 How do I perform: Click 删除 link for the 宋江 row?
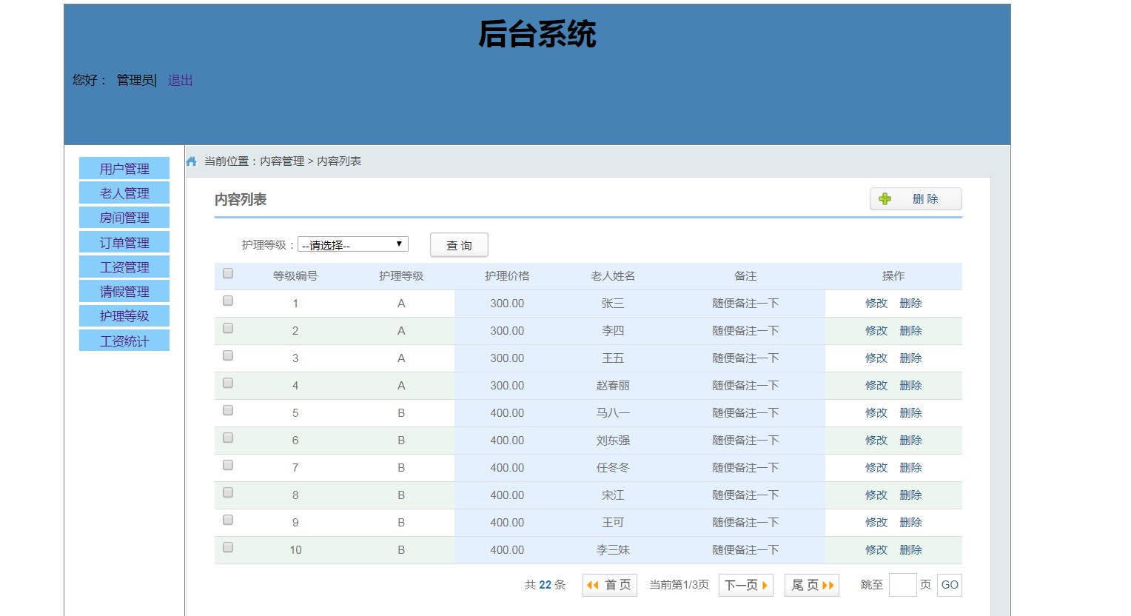910,495
